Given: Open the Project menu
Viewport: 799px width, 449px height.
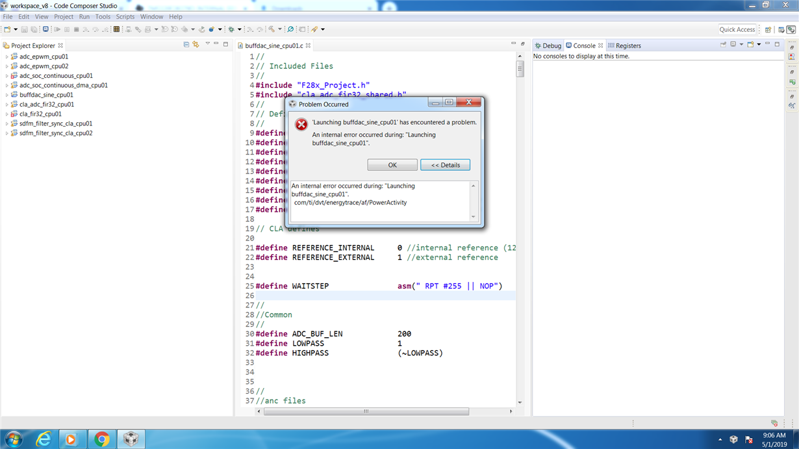Looking at the screenshot, I should click(64, 16).
